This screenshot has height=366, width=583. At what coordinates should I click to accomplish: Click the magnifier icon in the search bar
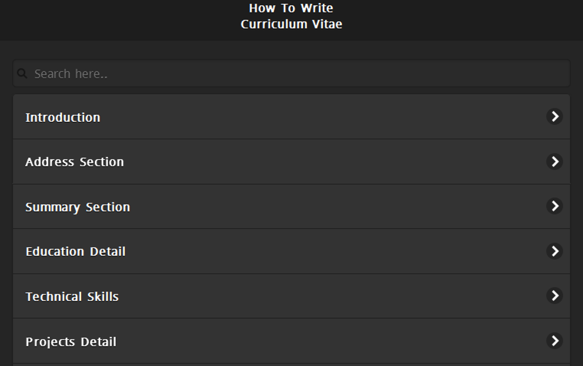point(22,74)
